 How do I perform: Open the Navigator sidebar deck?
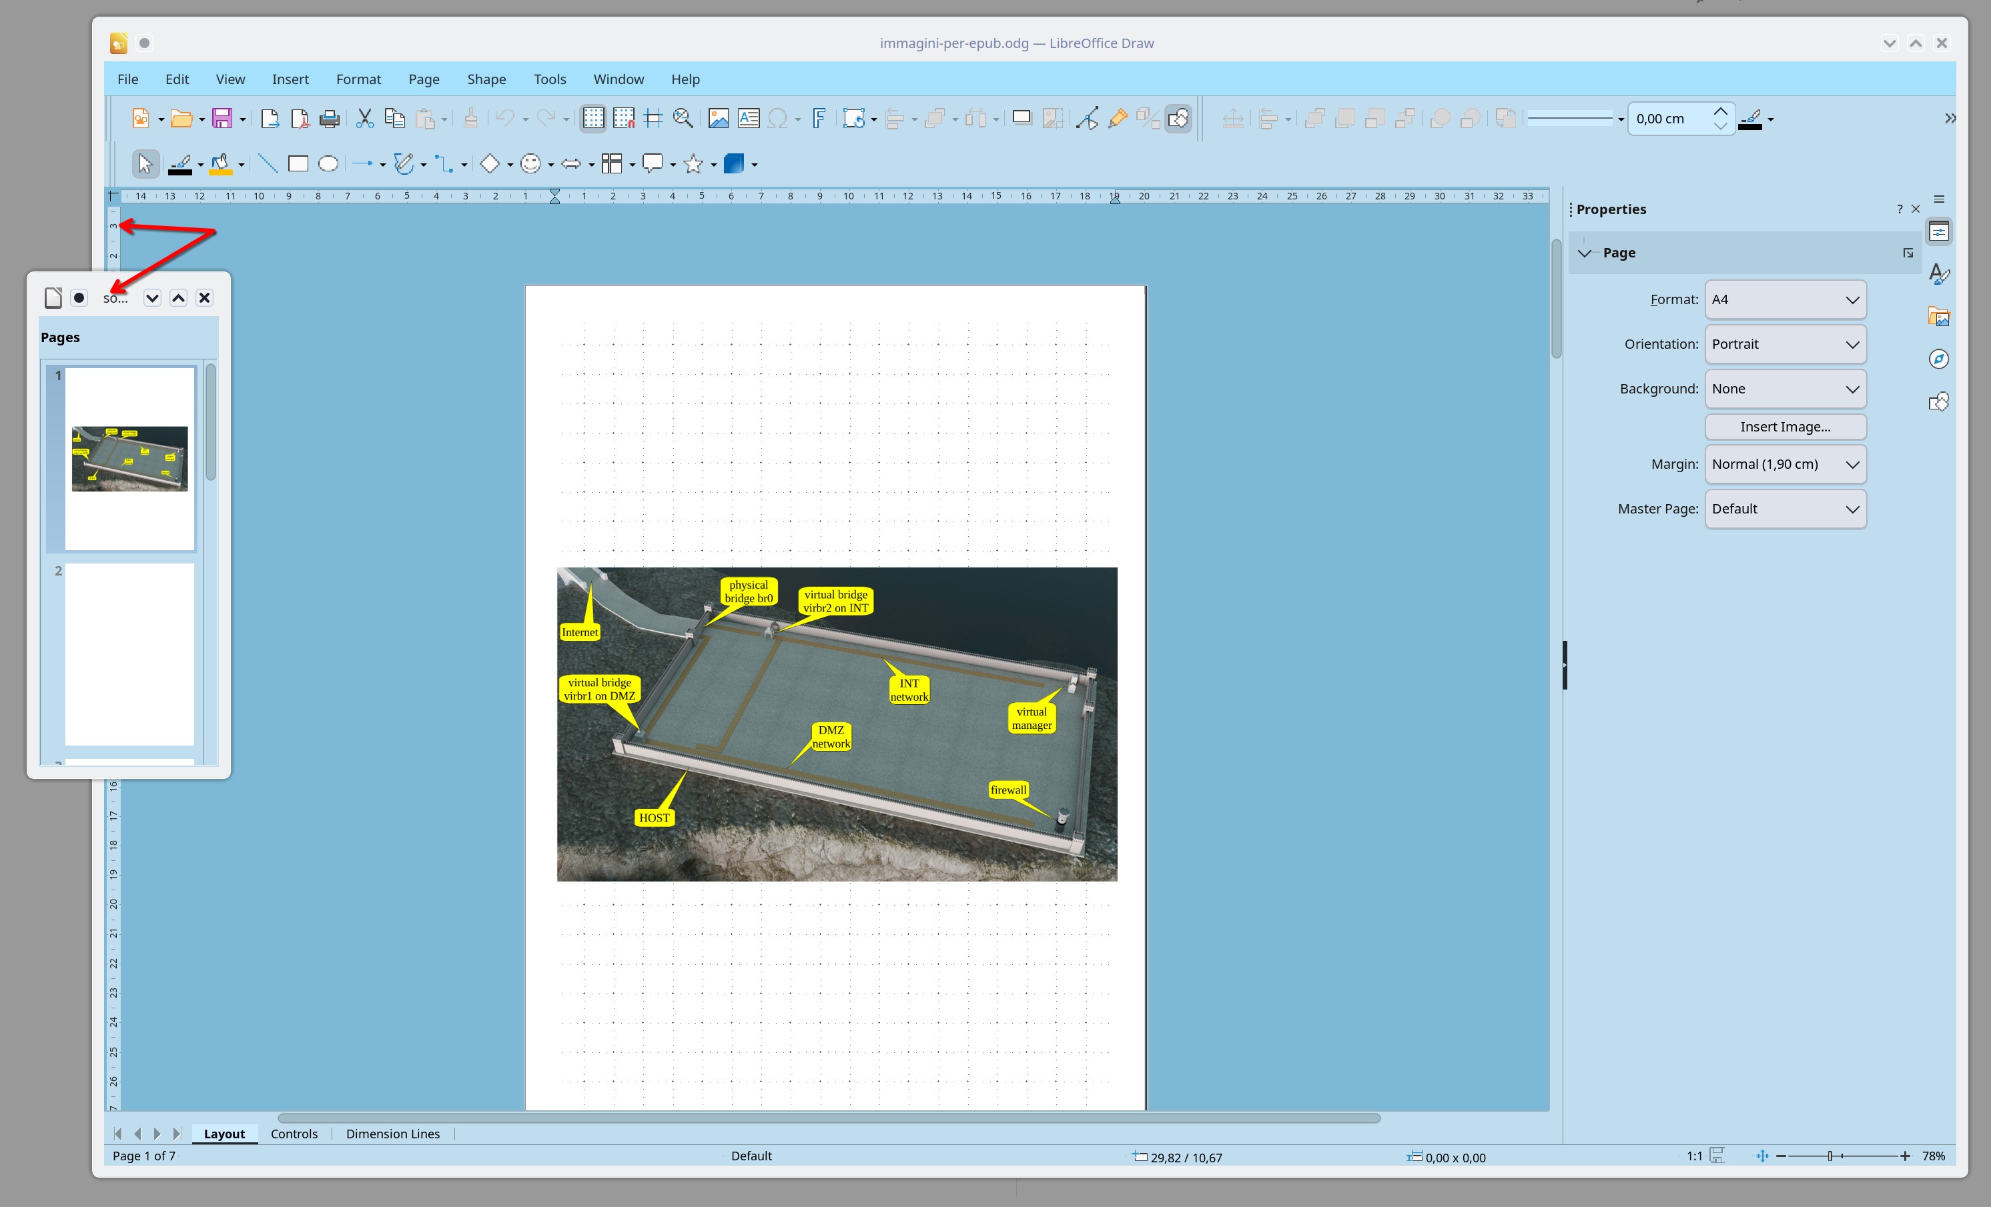(1938, 359)
